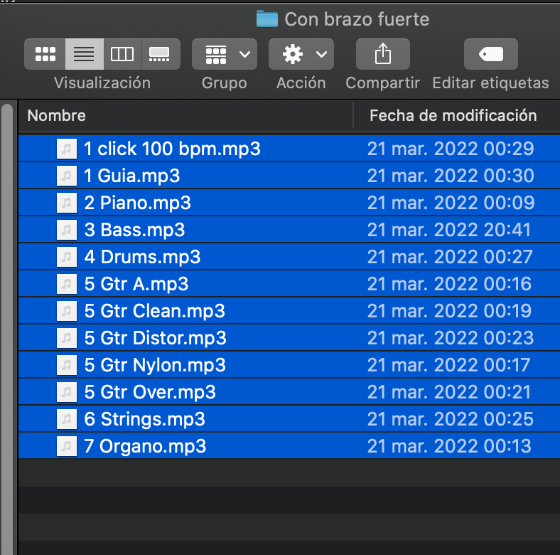The height and width of the screenshot is (555, 560).
Task: Open the Grupo grouping dropdown
Action: 224,54
